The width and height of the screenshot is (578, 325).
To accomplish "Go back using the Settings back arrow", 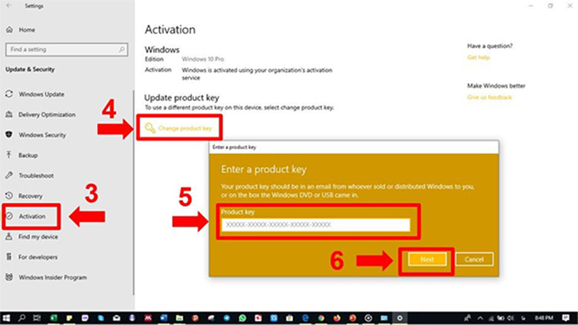I will click(x=9, y=6).
